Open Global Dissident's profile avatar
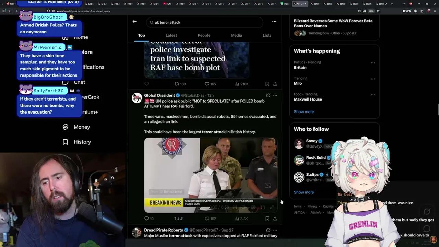The image size is (439, 247). [x=137, y=98]
